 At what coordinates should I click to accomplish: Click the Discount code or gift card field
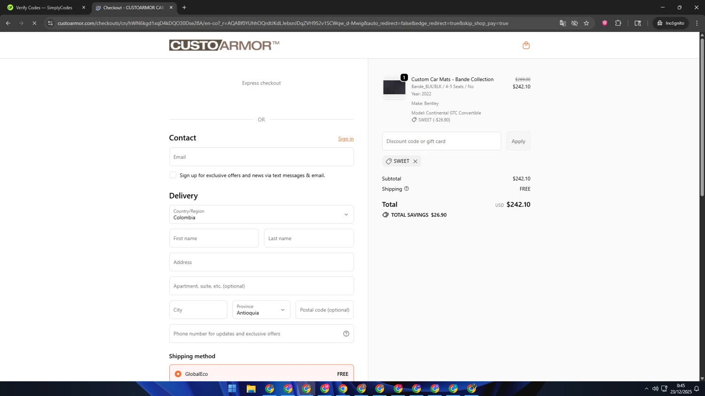tap(441, 141)
